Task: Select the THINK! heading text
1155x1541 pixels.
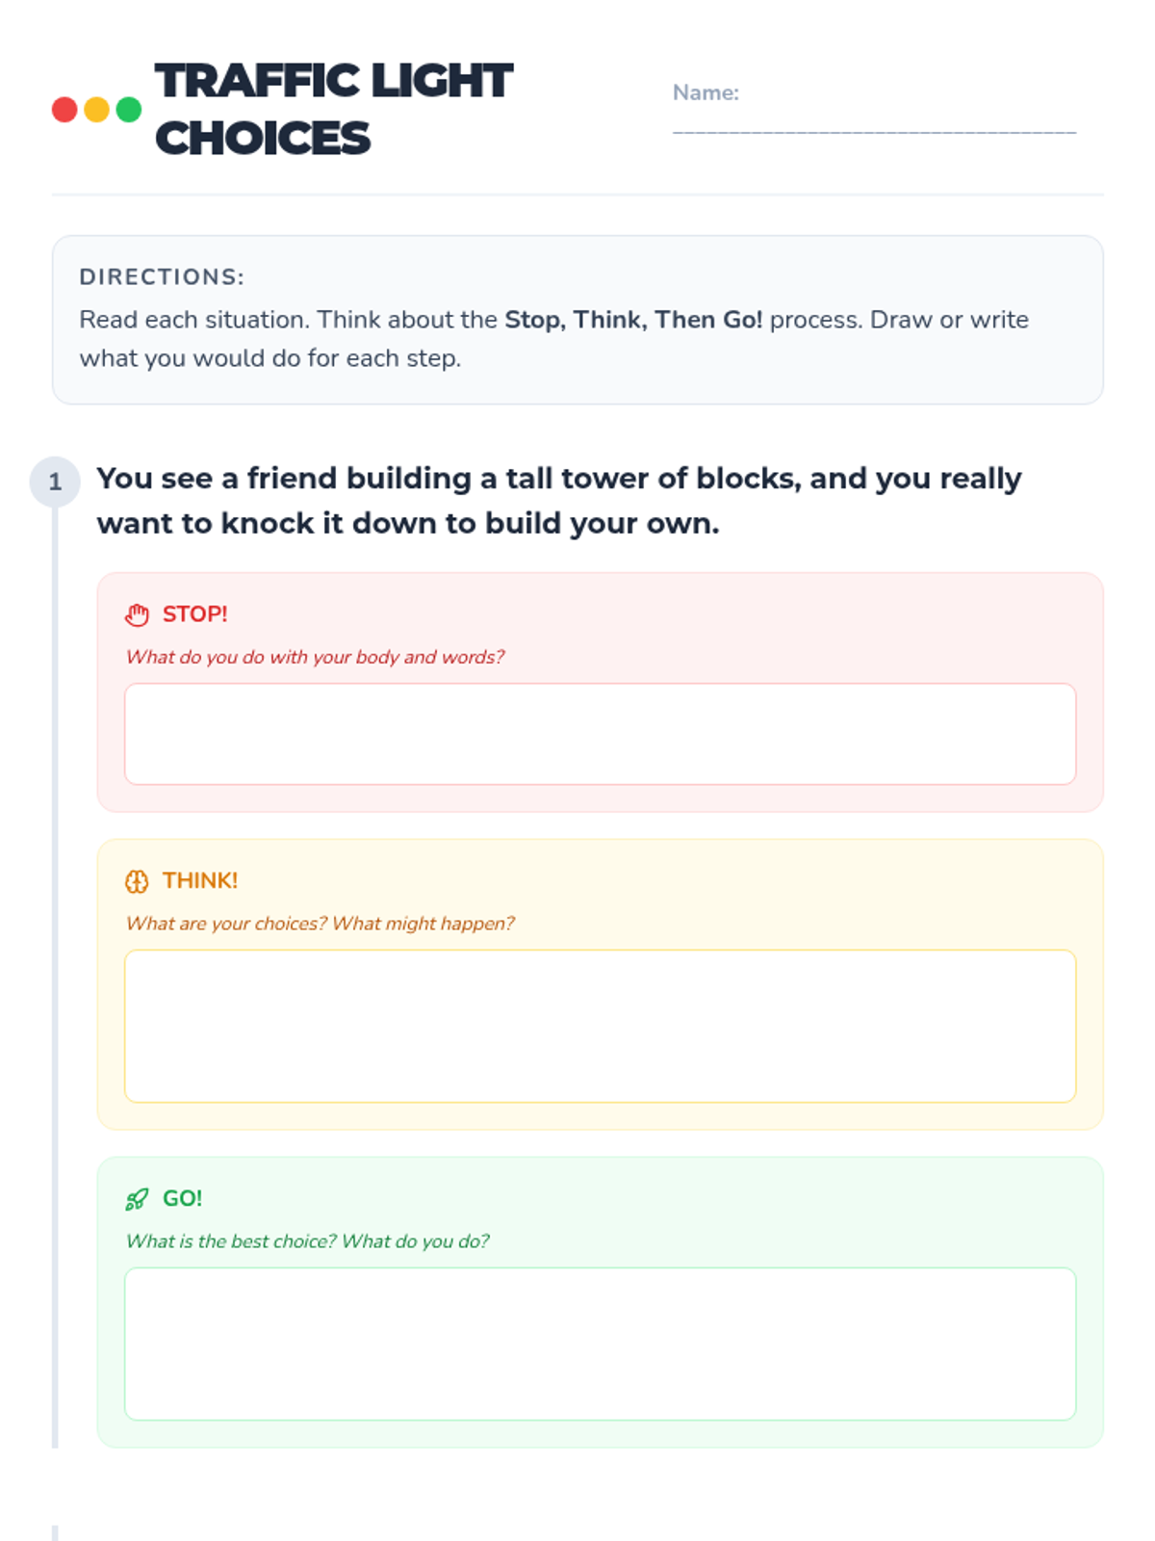Action: [x=199, y=881]
